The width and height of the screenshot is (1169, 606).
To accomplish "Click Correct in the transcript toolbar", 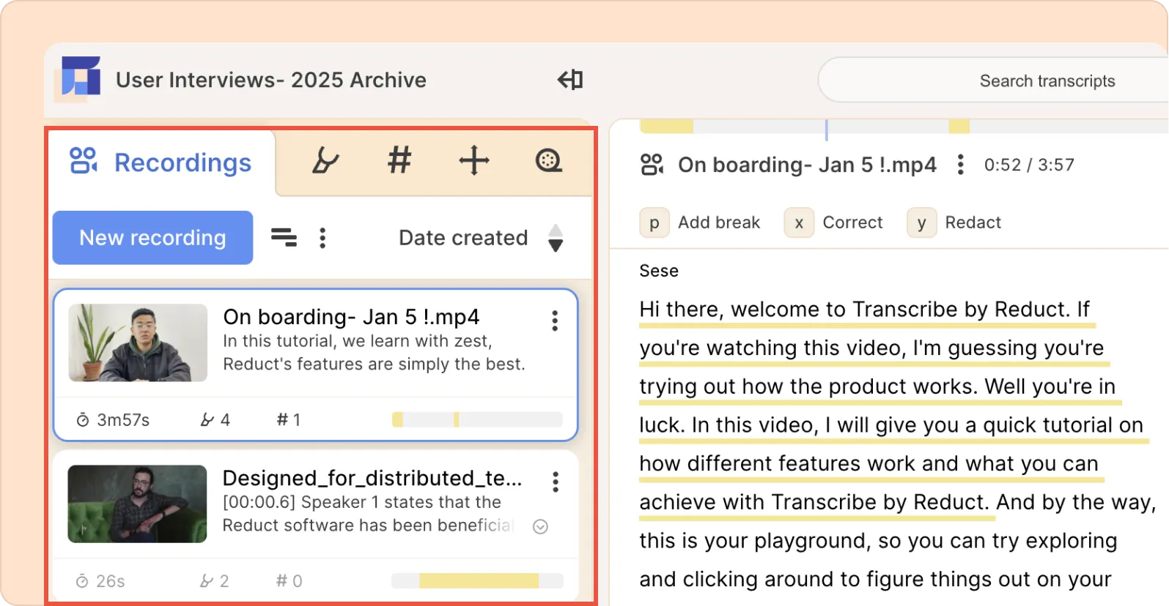I will [x=852, y=222].
